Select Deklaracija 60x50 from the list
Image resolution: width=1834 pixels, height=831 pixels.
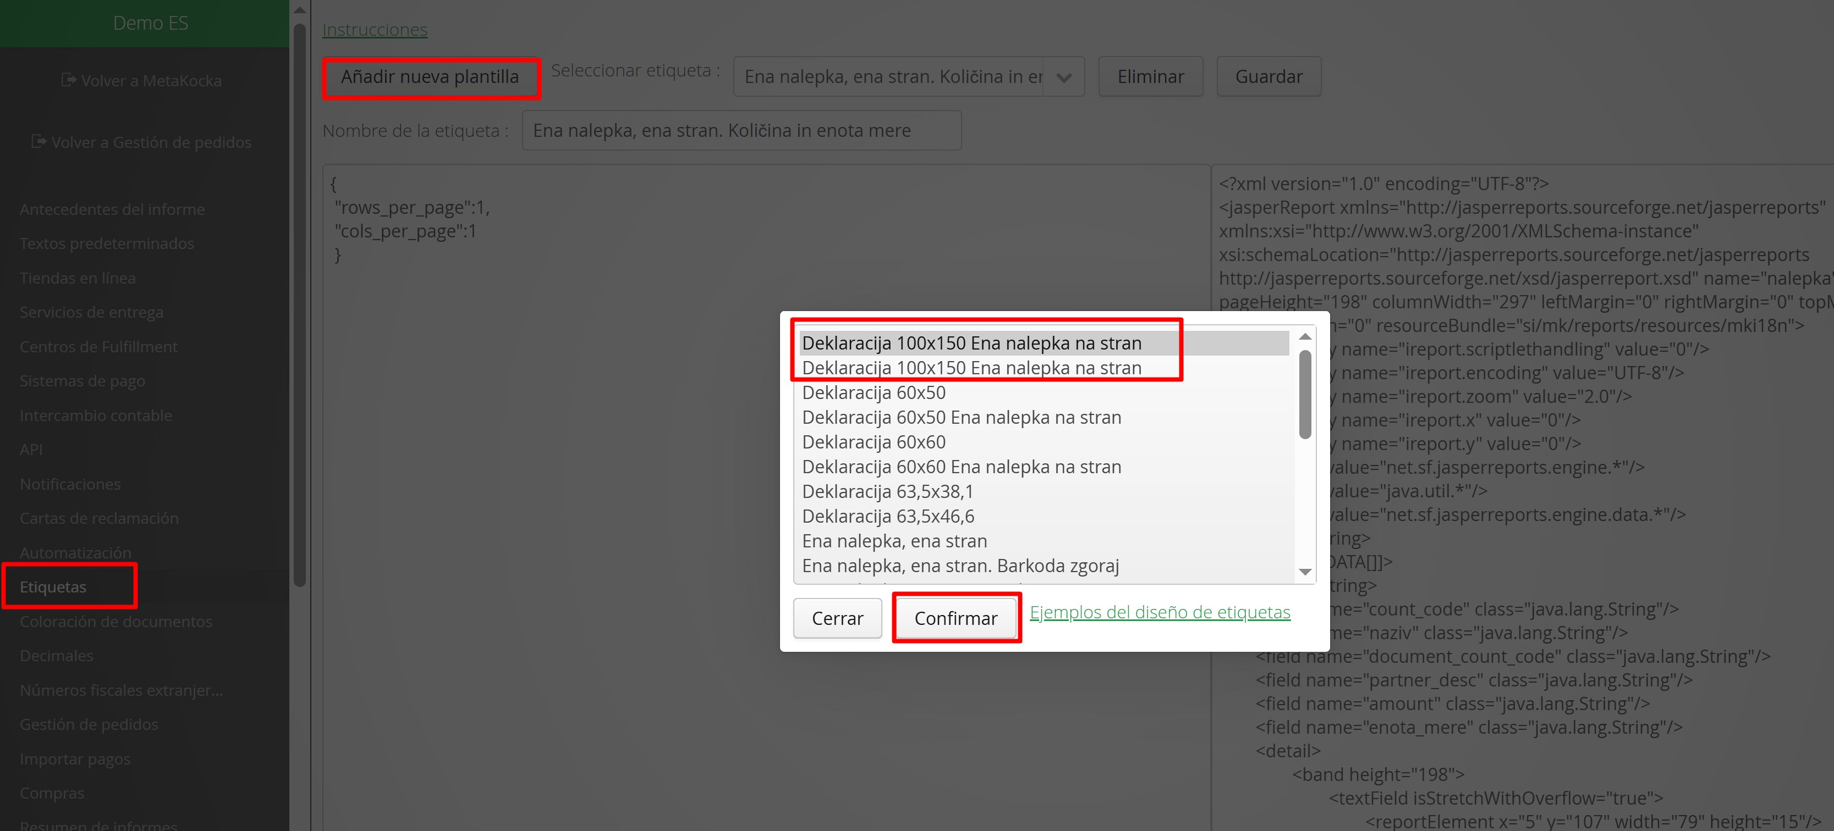(x=874, y=393)
